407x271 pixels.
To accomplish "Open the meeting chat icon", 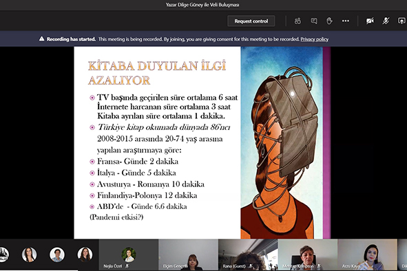I will tap(314, 21).
